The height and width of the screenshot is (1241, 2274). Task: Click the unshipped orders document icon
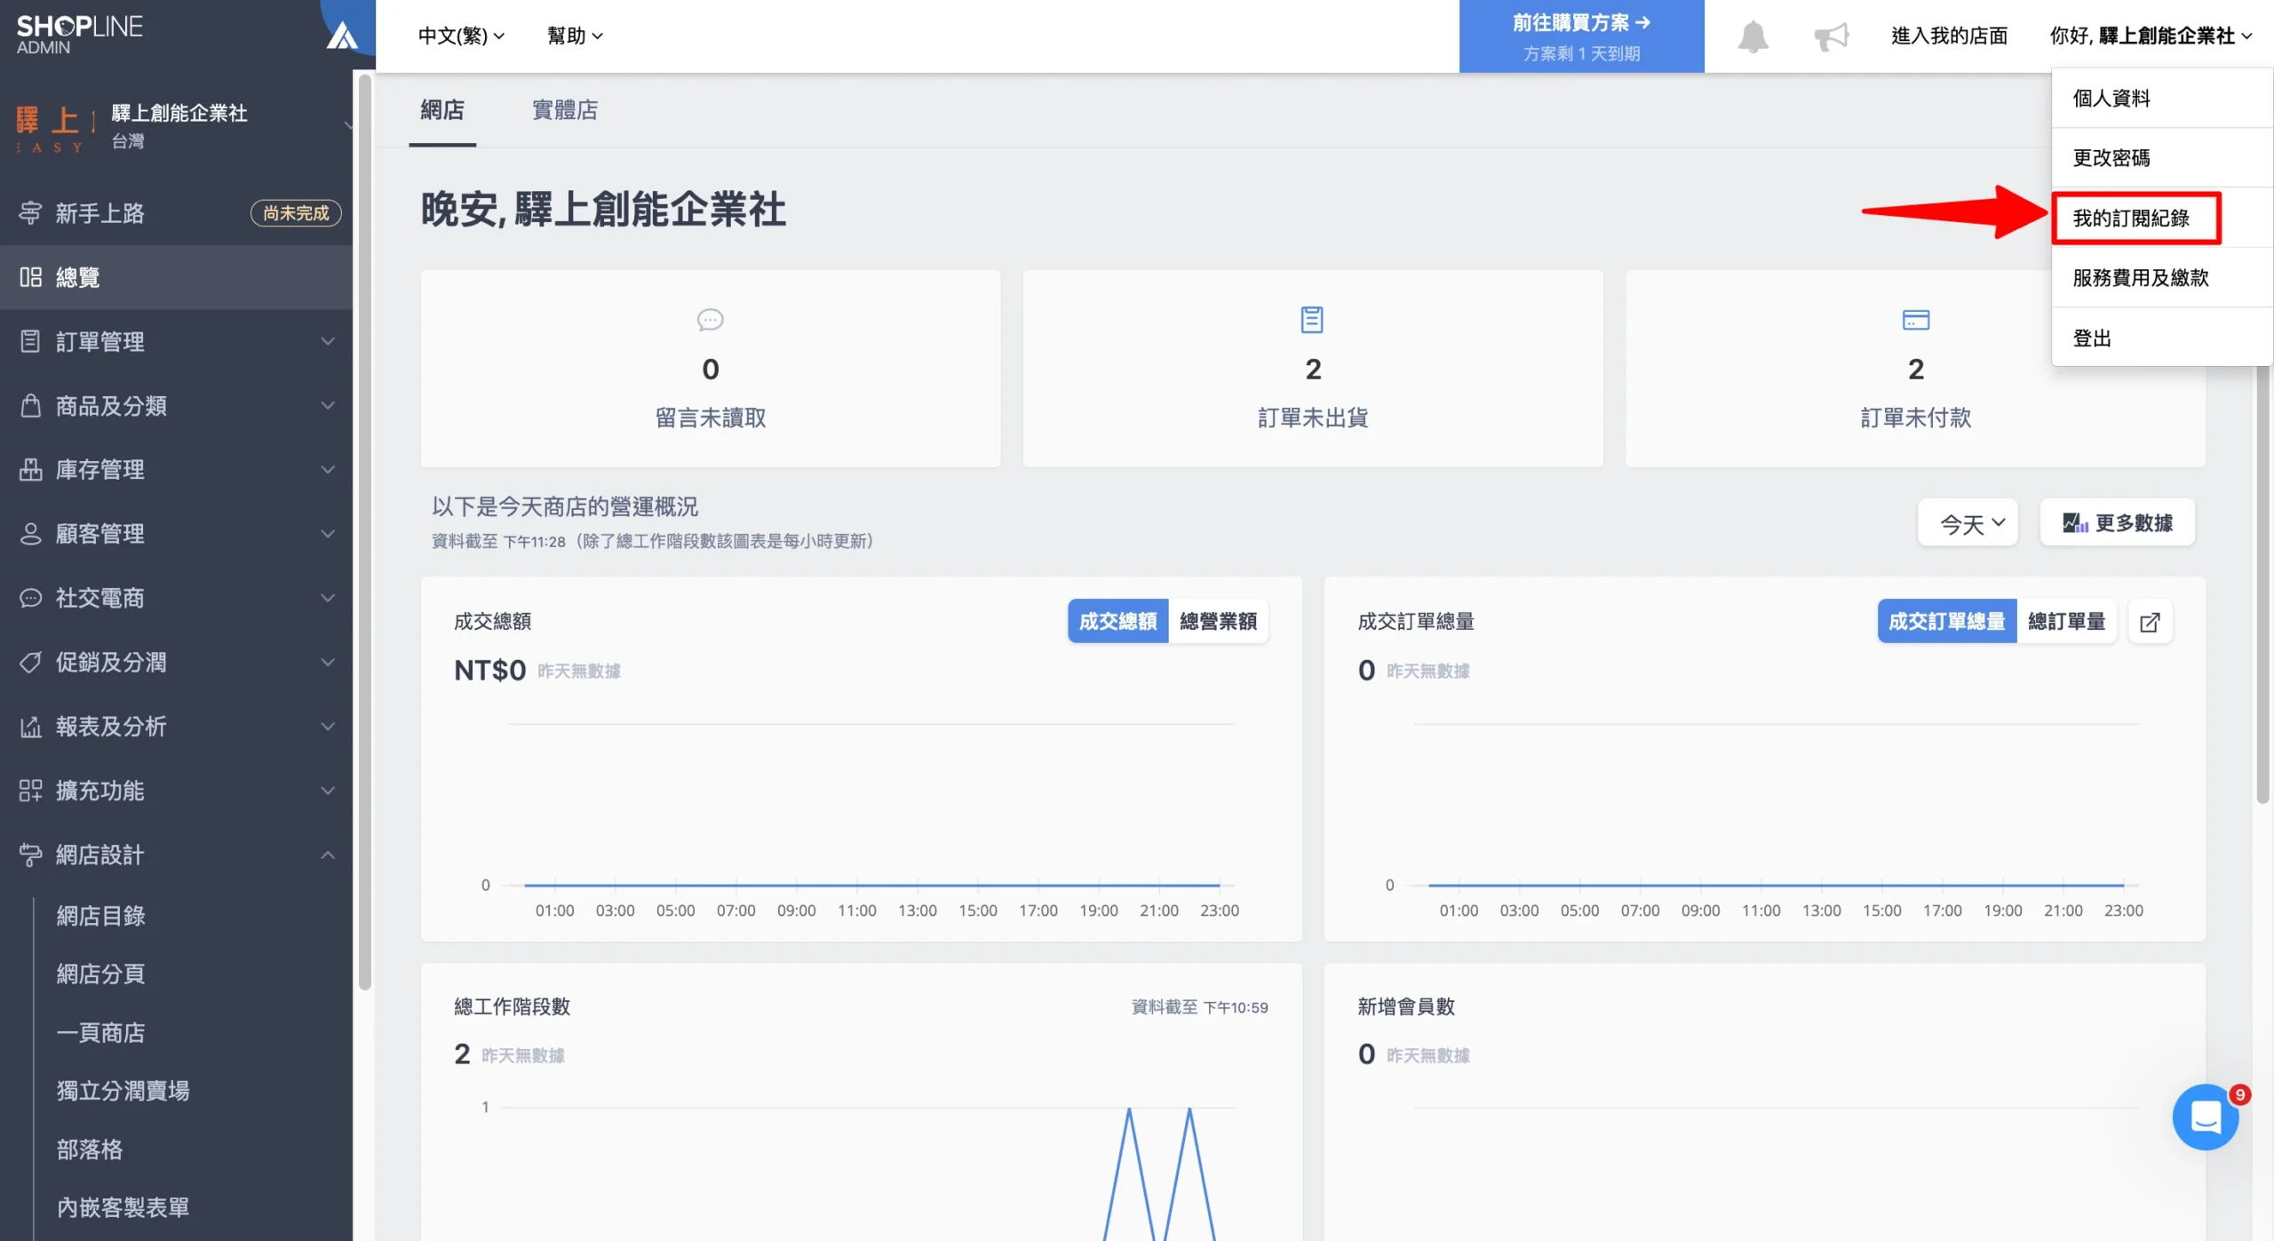pyautogui.click(x=1312, y=320)
